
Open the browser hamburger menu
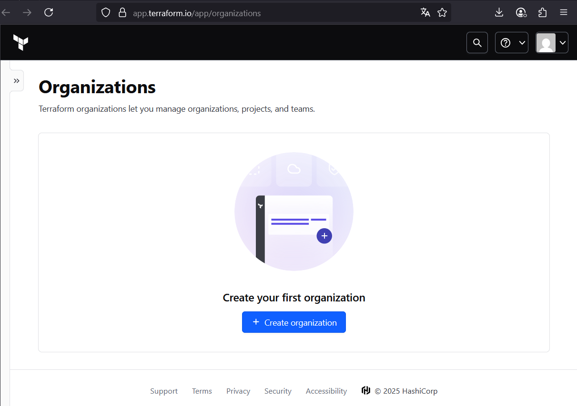(564, 13)
